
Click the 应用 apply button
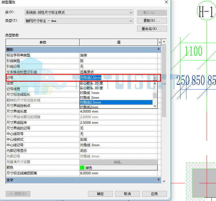tap(154, 194)
